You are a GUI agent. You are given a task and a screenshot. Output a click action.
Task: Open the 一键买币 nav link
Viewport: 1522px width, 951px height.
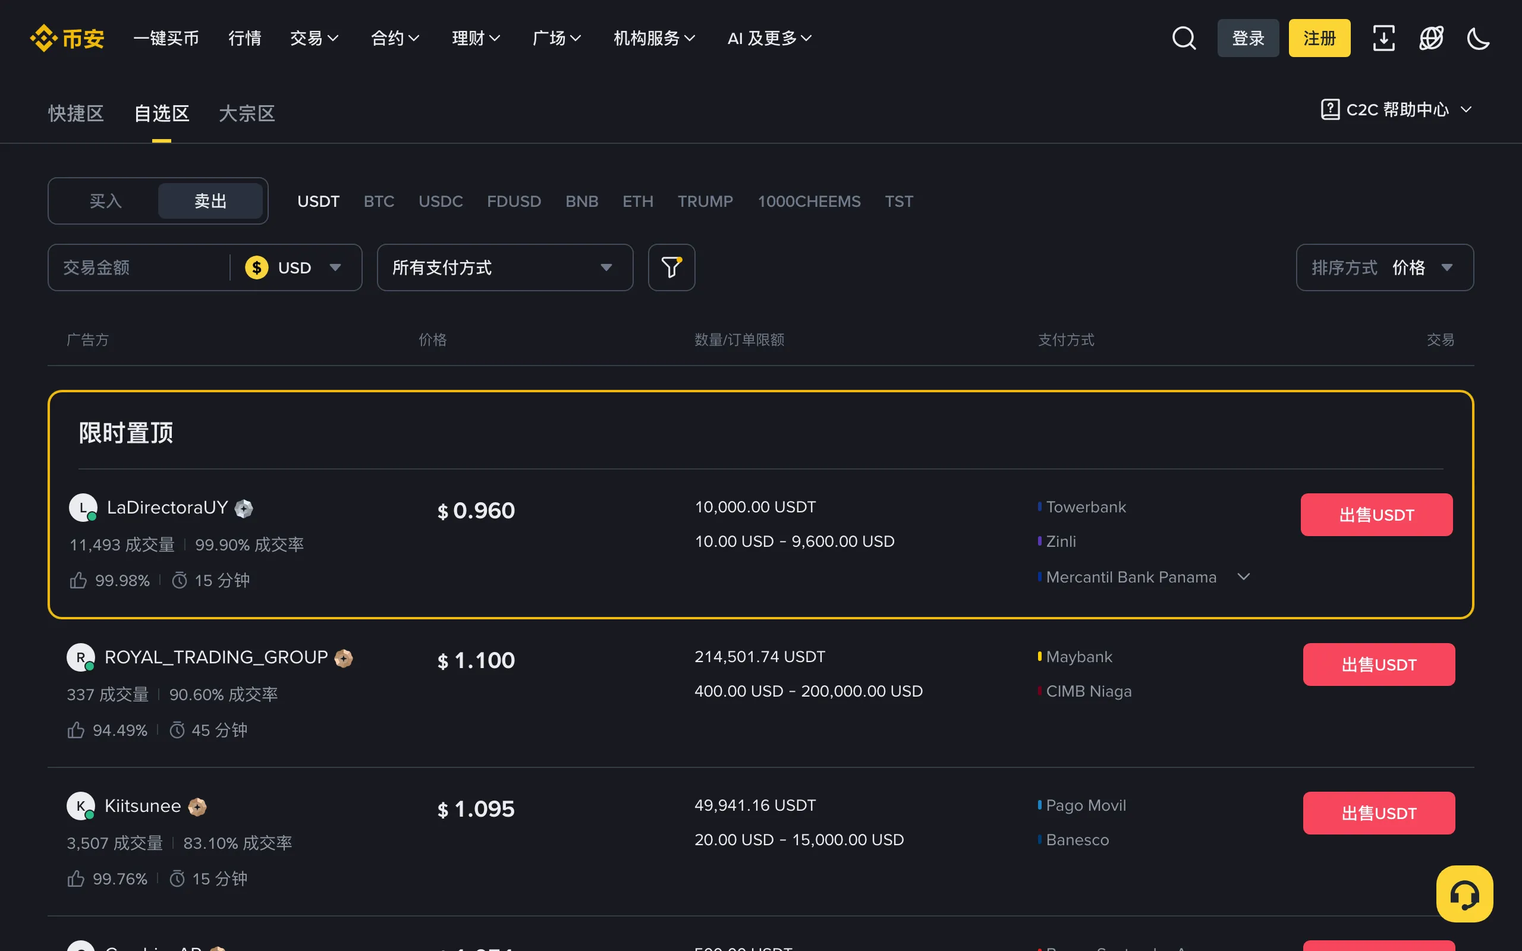click(x=166, y=39)
